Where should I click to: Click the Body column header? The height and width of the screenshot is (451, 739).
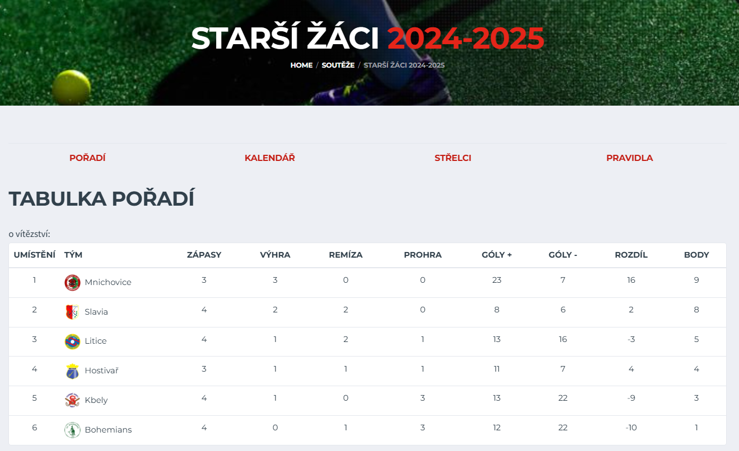(696, 255)
